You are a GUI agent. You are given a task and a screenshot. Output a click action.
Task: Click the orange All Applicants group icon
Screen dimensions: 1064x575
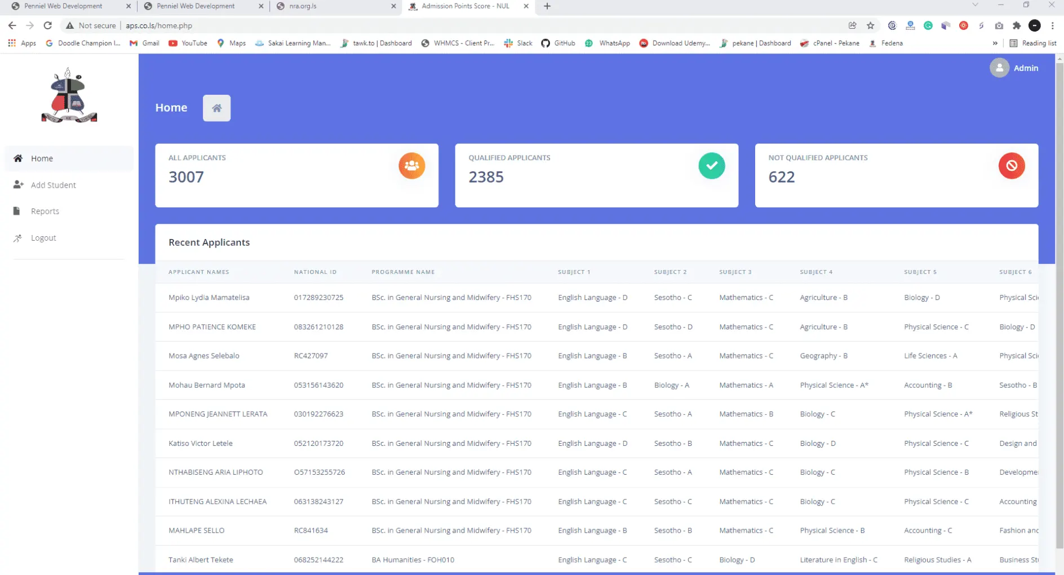[x=411, y=166]
